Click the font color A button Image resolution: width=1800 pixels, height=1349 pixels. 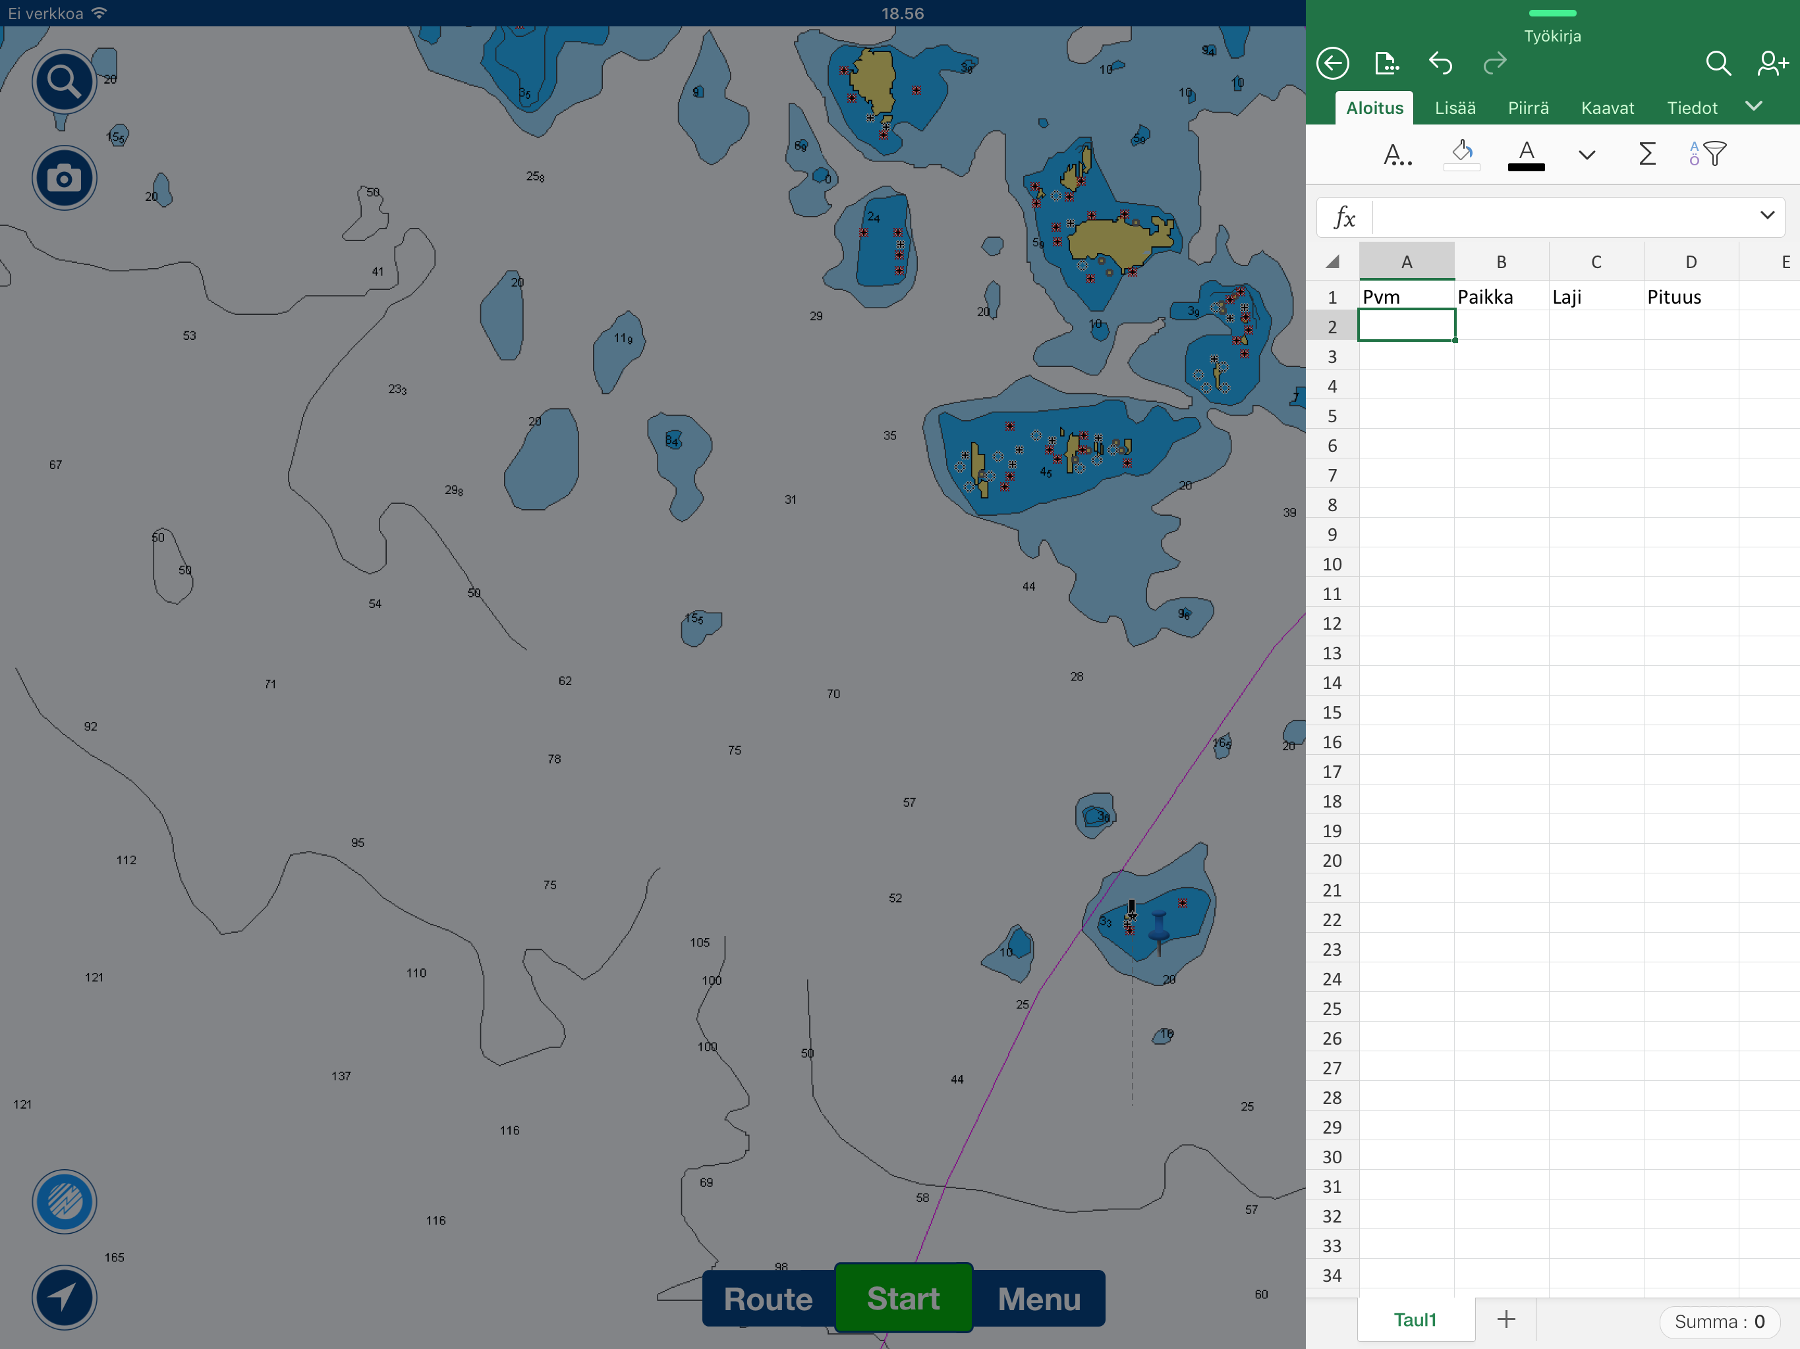1526,153
